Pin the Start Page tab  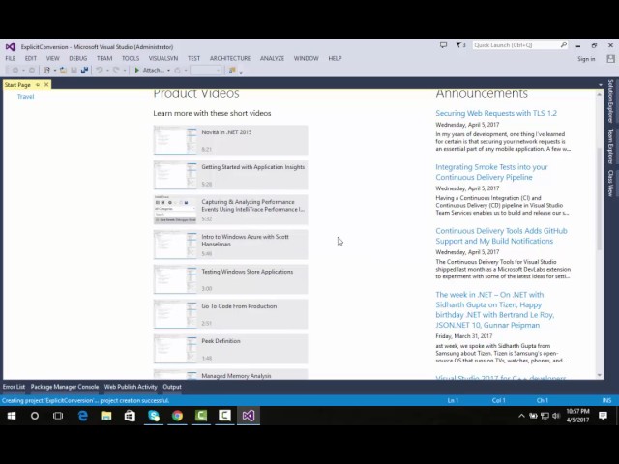pyautogui.click(x=38, y=85)
